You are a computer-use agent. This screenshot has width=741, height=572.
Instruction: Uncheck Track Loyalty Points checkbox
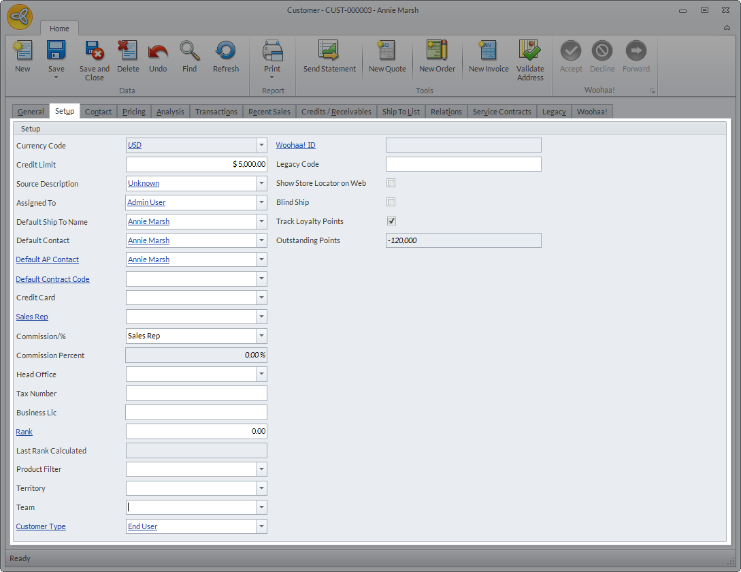pos(391,221)
